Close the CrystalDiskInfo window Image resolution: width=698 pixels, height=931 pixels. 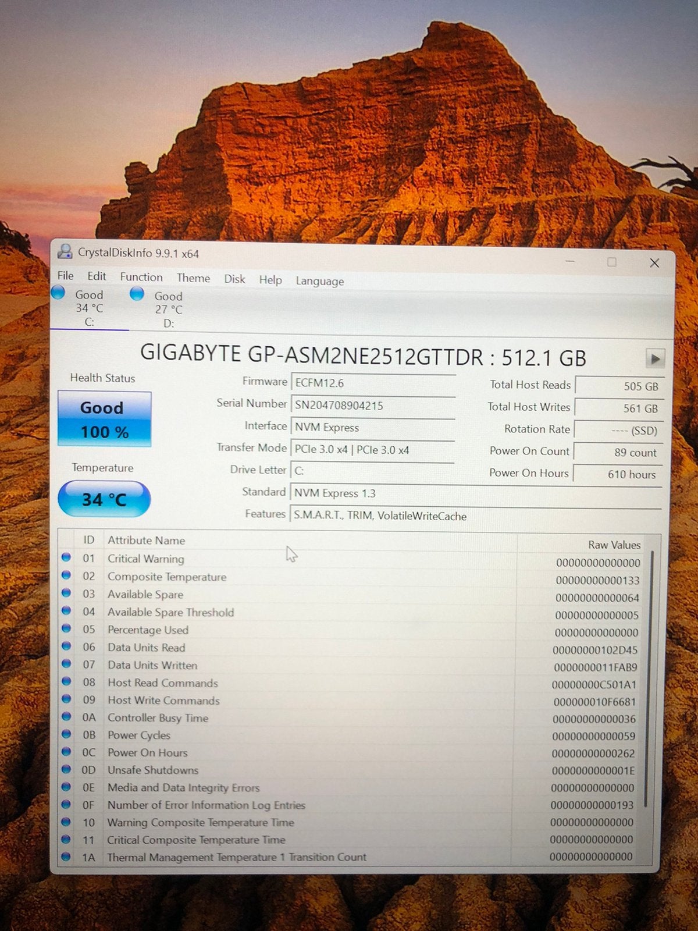pyautogui.click(x=654, y=263)
